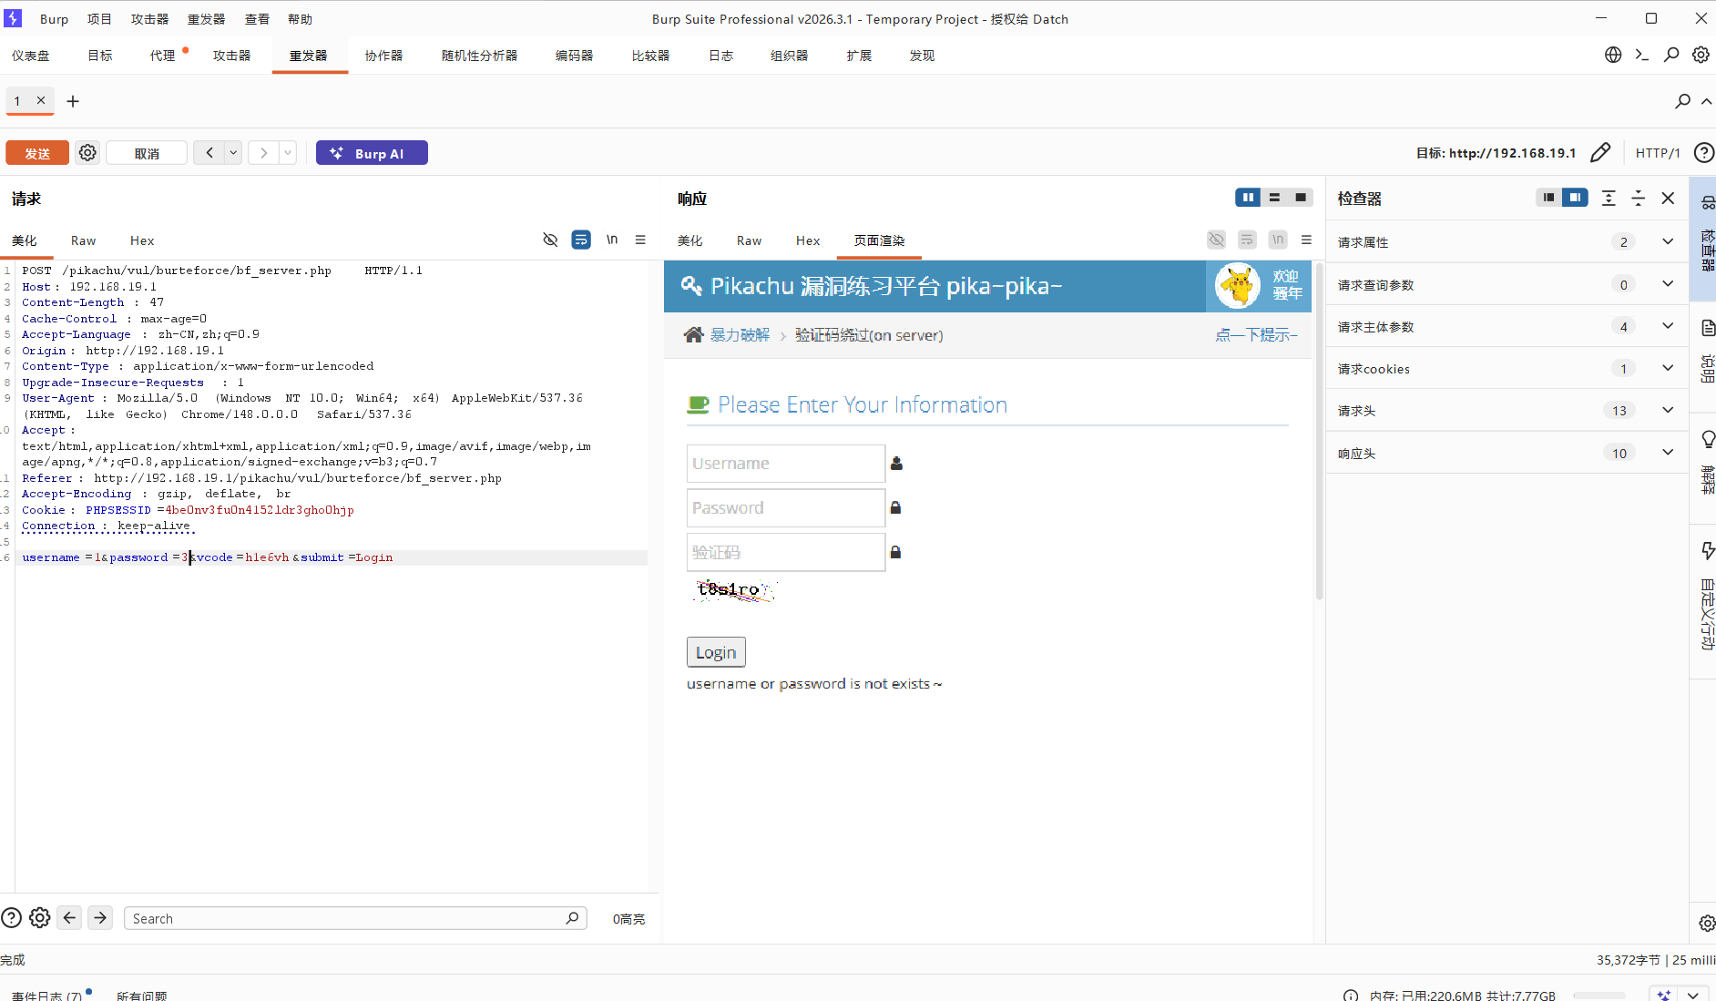Toggle line wrap icon in the request pane
This screenshot has width=1716, height=1001.
pos(581,240)
